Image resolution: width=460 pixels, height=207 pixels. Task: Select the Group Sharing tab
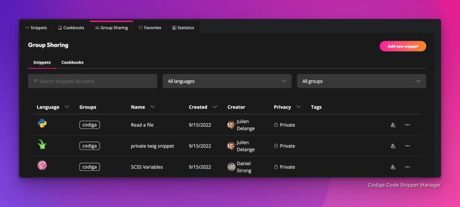(x=112, y=28)
